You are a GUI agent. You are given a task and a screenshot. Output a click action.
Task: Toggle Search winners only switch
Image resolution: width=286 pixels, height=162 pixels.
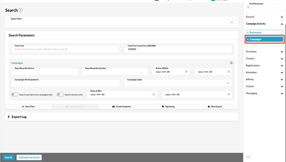click(60, 94)
